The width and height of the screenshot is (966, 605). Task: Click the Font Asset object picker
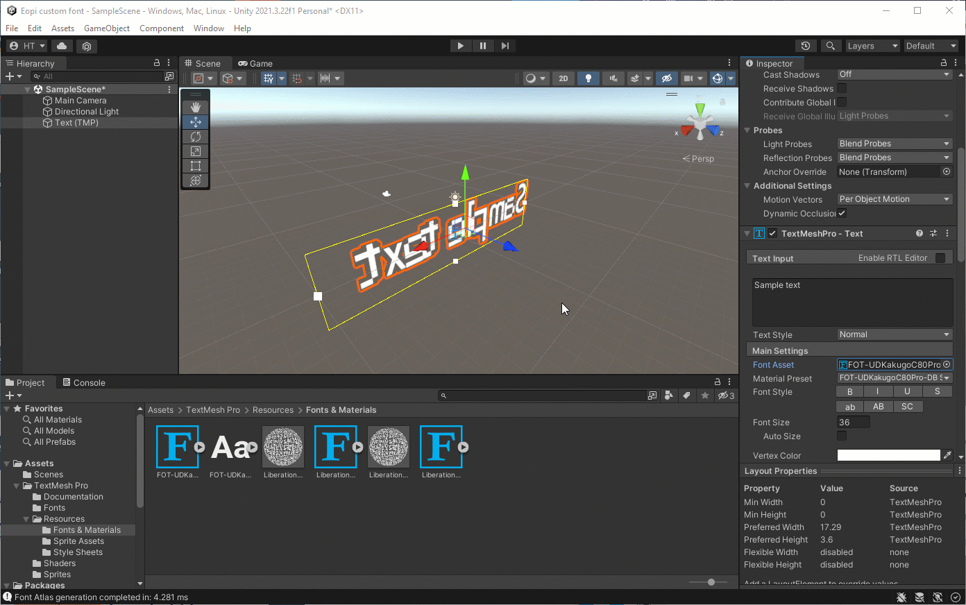[x=947, y=364]
